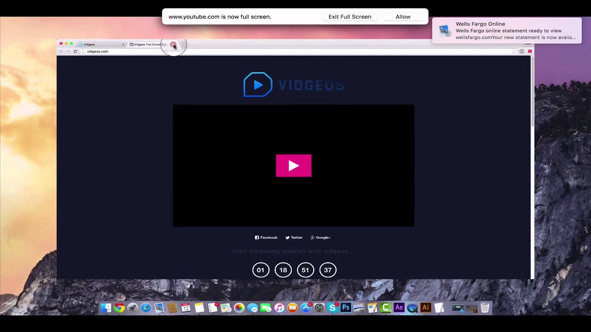Image resolution: width=591 pixels, height=332 pixels.
Task: Click the browser forward arrow
Action: (68, 51)
